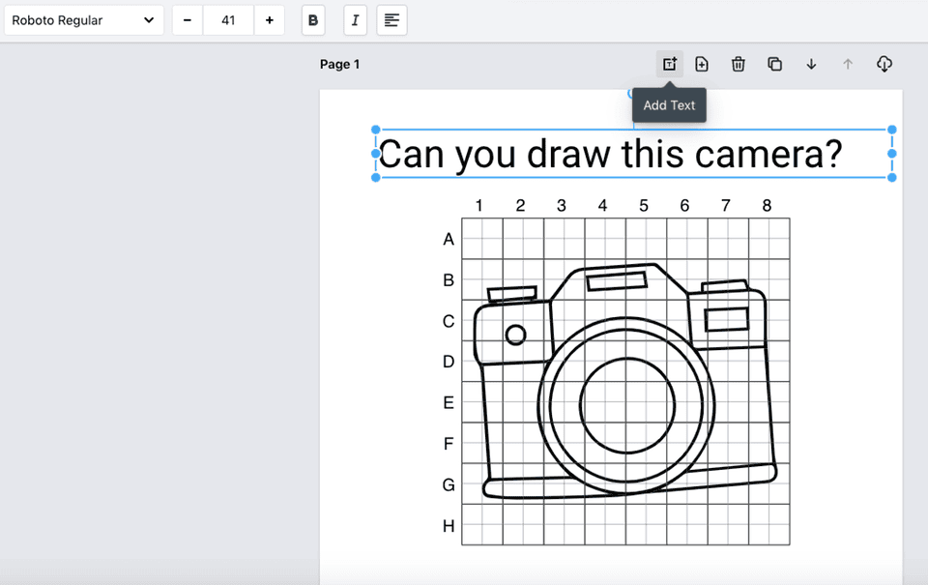Open the text alignment options
928x585 pixels.
click(x=391, y=20)
